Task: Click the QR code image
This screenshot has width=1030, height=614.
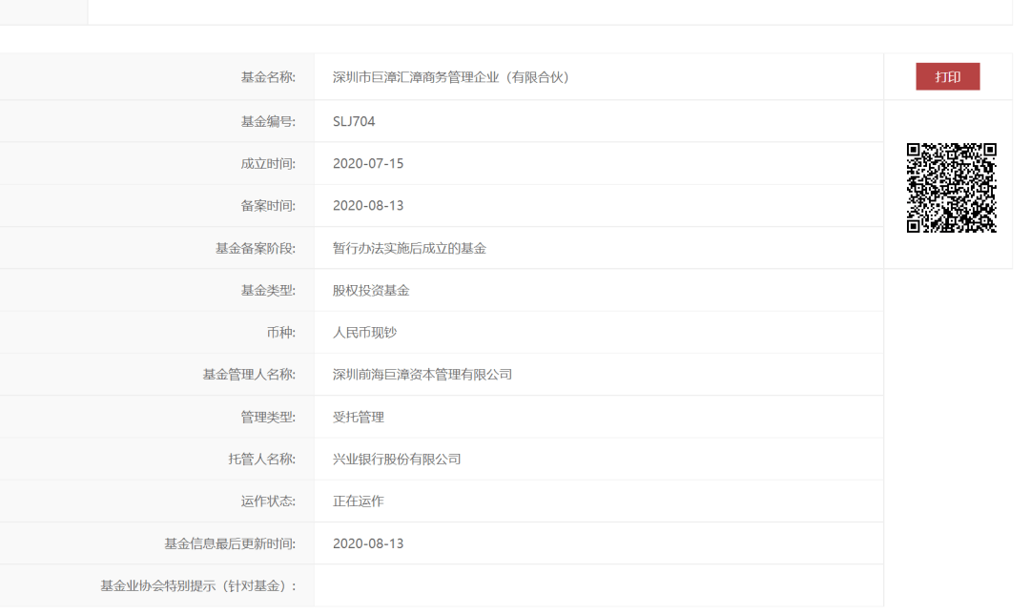Action: (951, 188)
